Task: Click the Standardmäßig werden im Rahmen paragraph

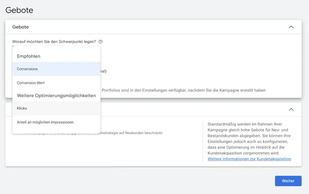Action: pos(249,139)
